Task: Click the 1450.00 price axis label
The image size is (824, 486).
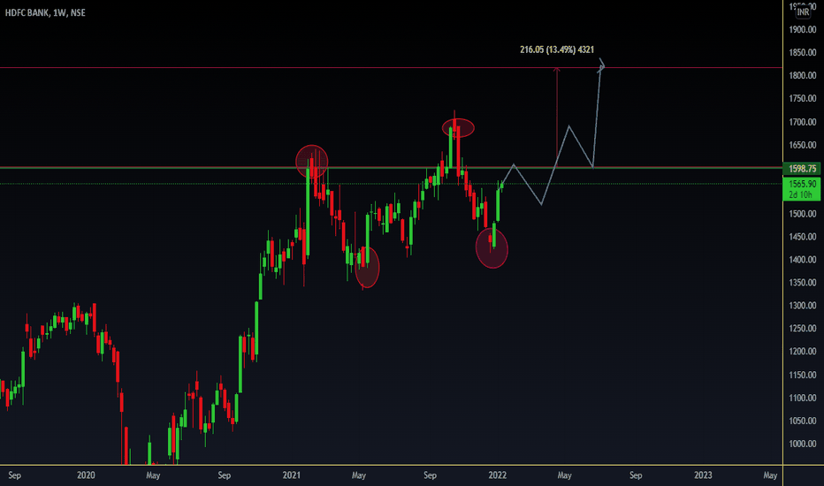Action: point(803,237)
